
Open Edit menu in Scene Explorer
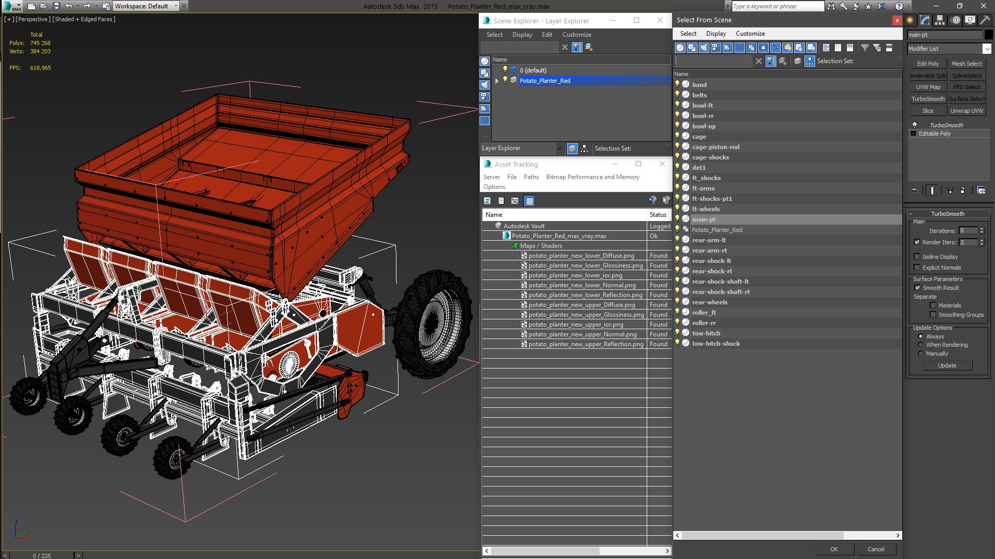[x=547, y=35]
